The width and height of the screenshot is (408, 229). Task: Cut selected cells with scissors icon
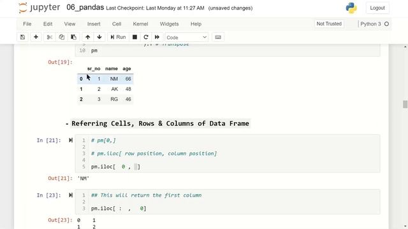[50, 37]
